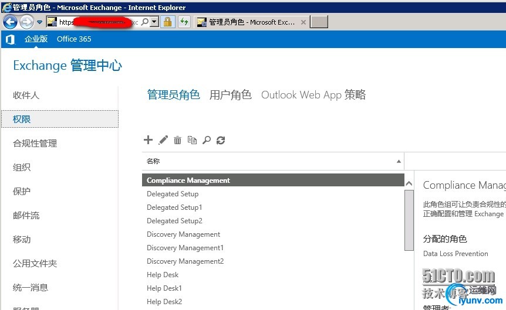Click the search magnifier in role toolbar
506x310 pixels.
[x=207, y=140]
